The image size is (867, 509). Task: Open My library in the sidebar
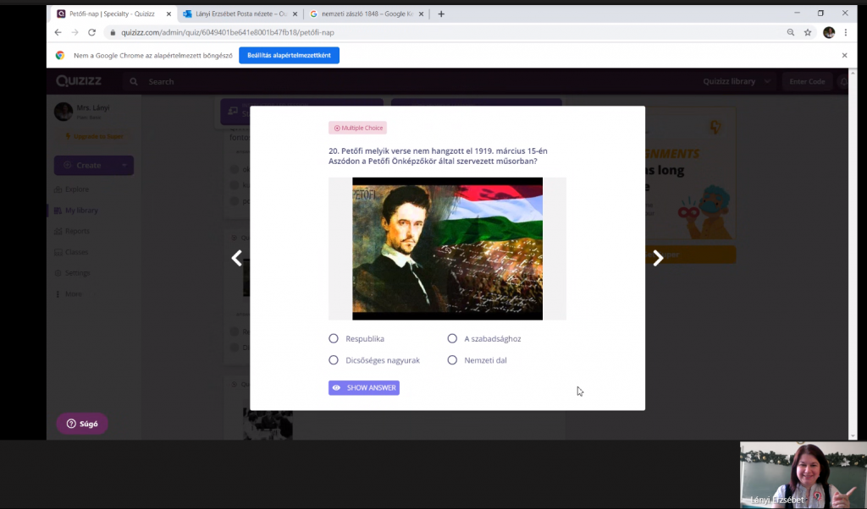coord(76,211)
